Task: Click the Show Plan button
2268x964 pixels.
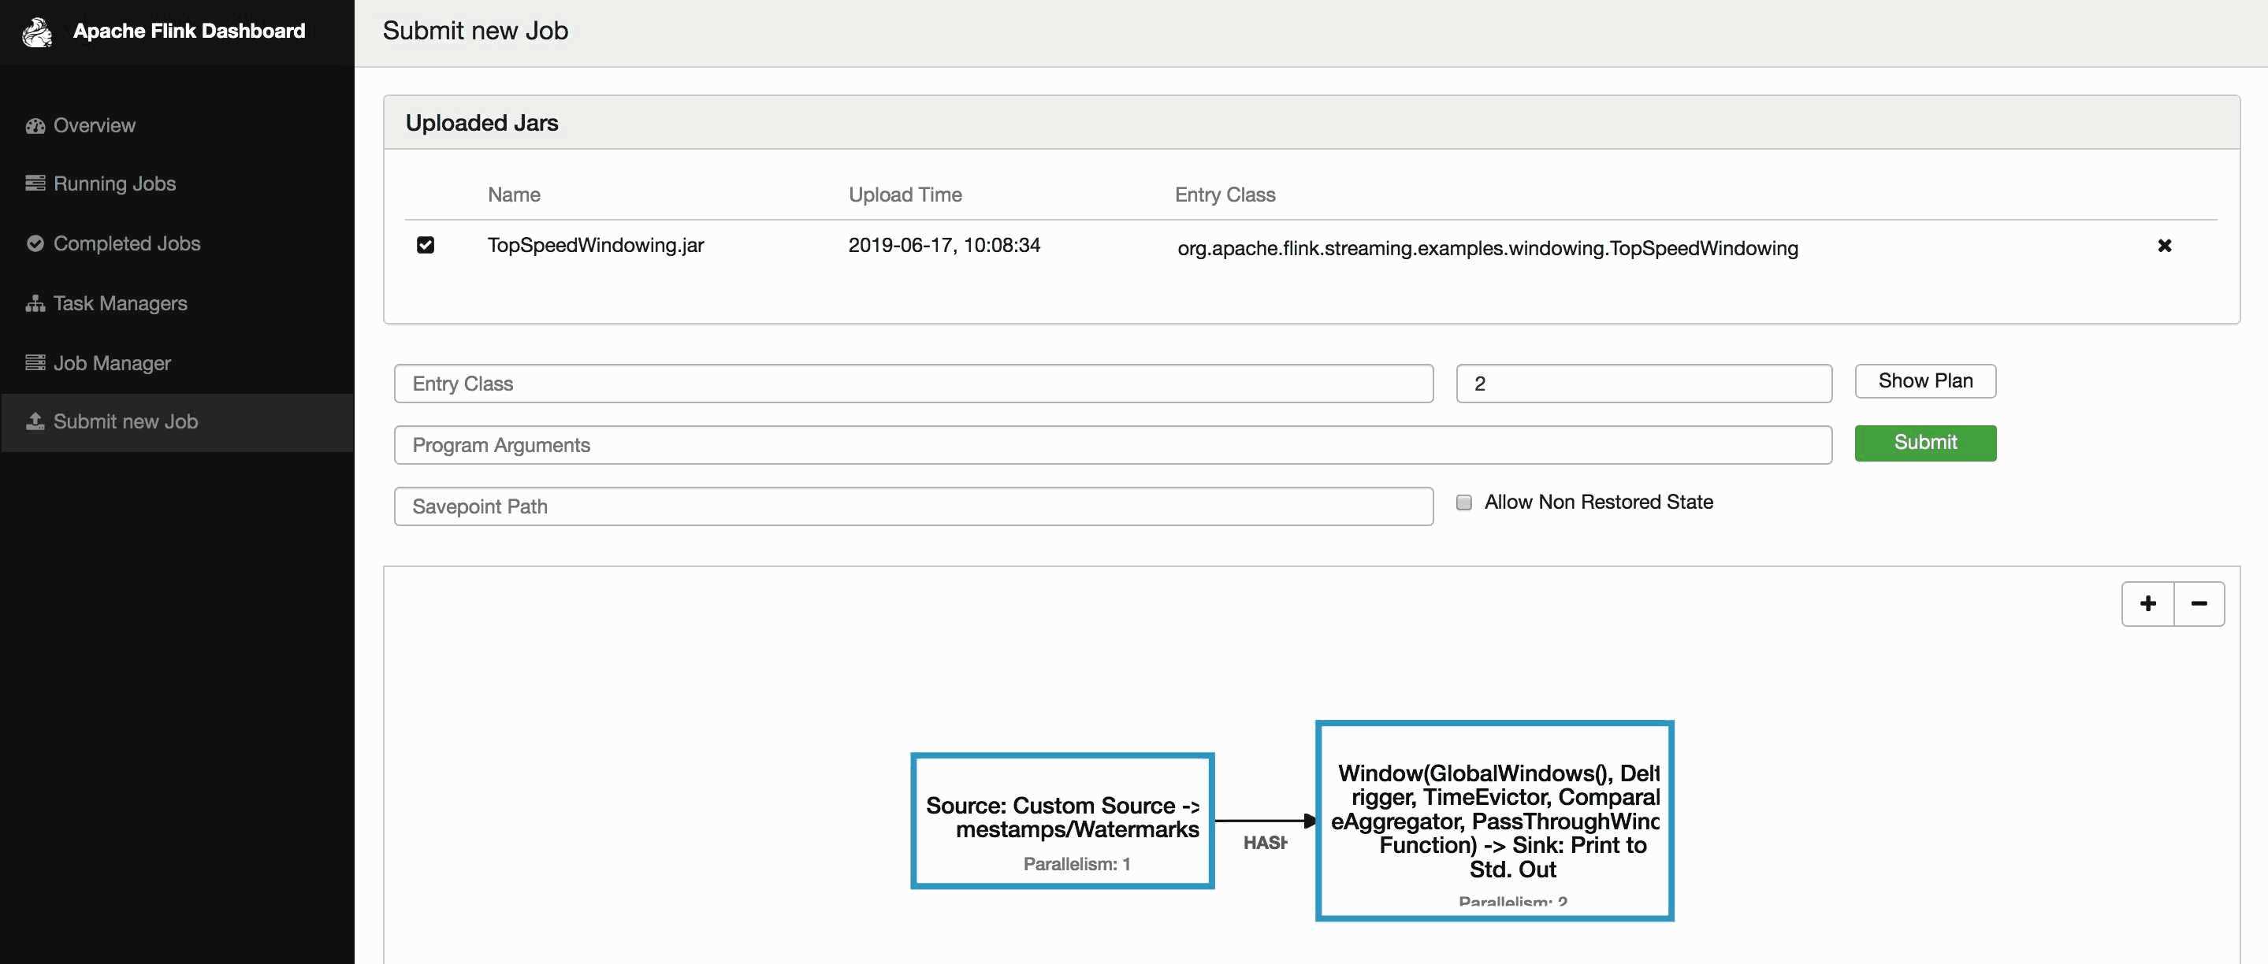Action: coord(1925,381)
